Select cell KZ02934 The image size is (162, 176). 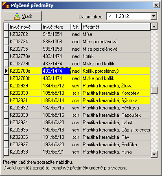(25, 123)
